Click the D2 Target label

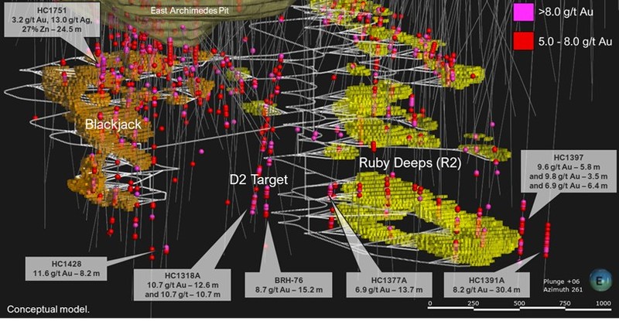pyautogui.click(x=258, y=179)
